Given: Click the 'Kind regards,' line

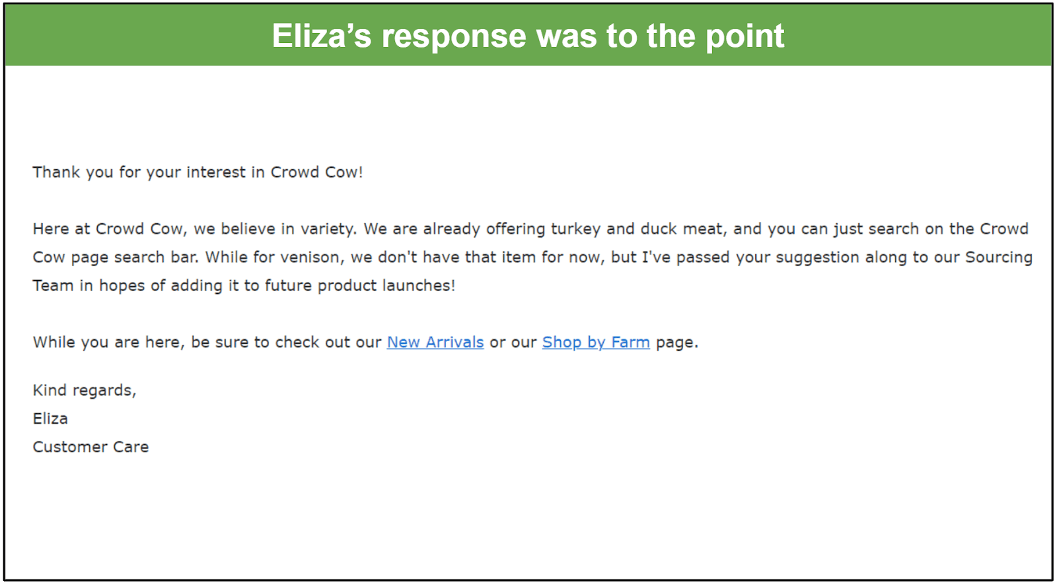Looking at the screenshot, I should tap(85, 390).
